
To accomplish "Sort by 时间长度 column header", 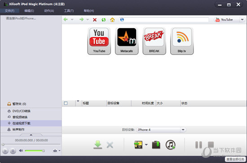I will [144, 103].
